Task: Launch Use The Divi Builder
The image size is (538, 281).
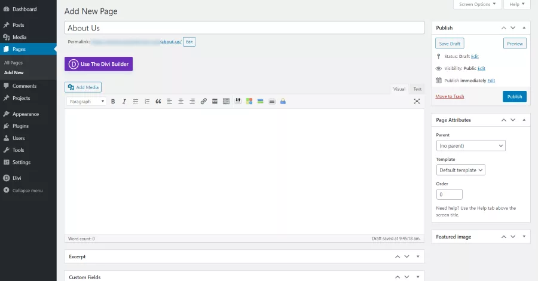Action: click(99, 64)
